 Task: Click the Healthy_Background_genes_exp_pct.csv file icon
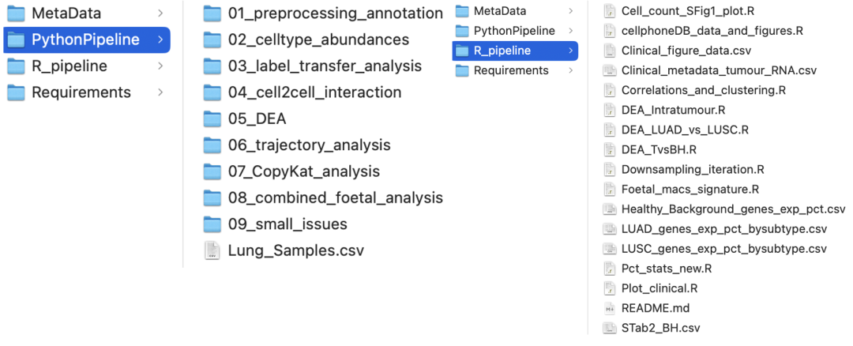(609, 209)
